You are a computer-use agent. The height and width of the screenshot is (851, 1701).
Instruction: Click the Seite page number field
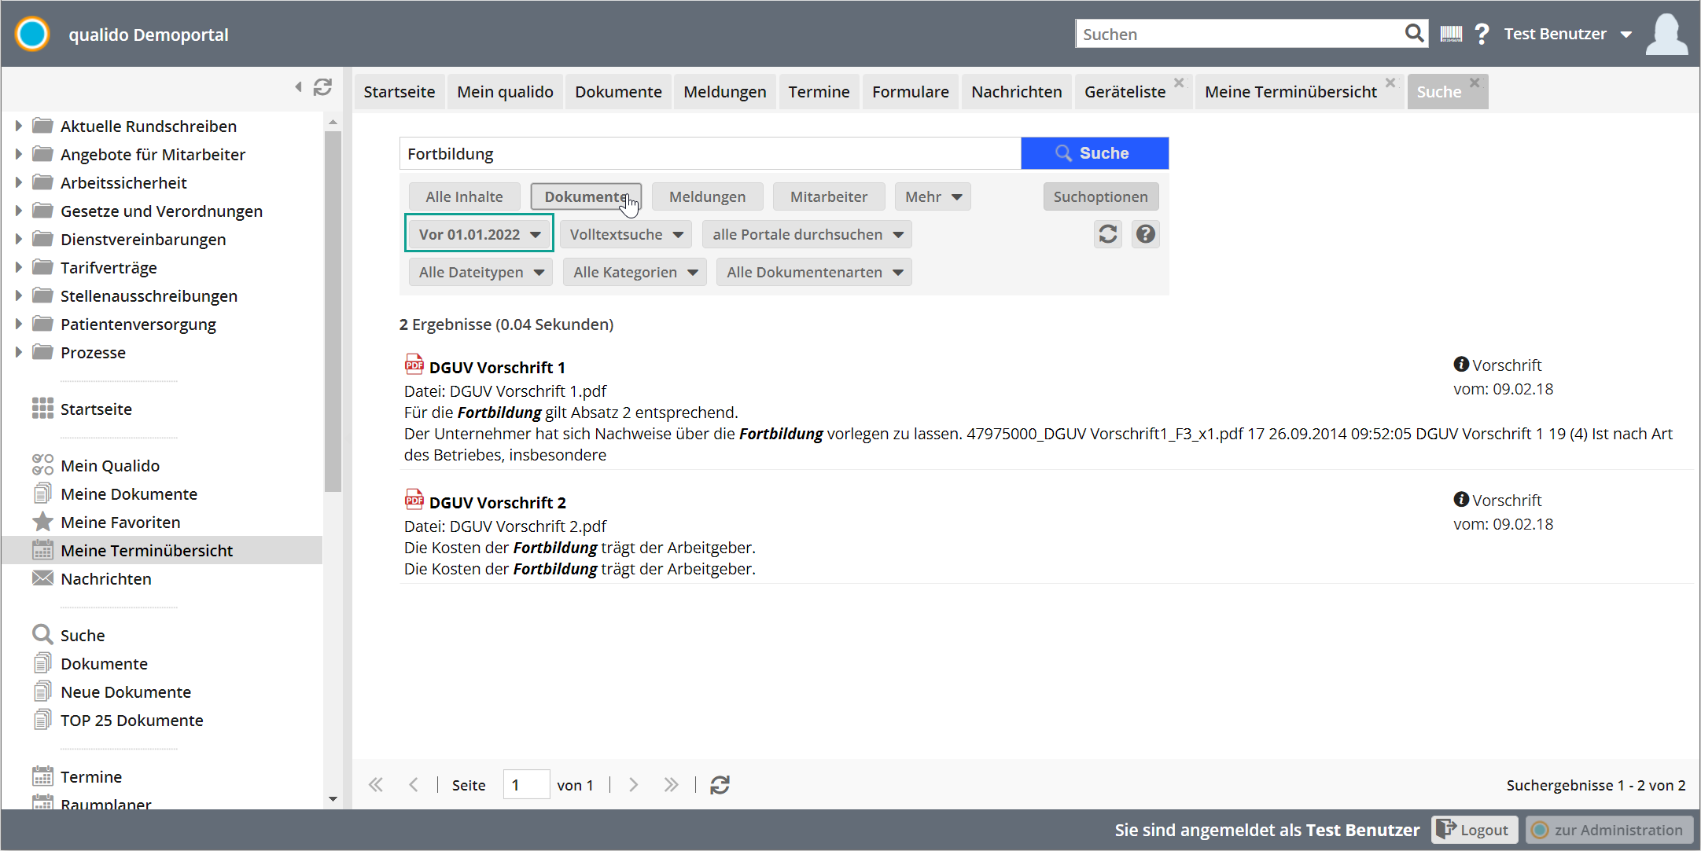tap(525, 785)
